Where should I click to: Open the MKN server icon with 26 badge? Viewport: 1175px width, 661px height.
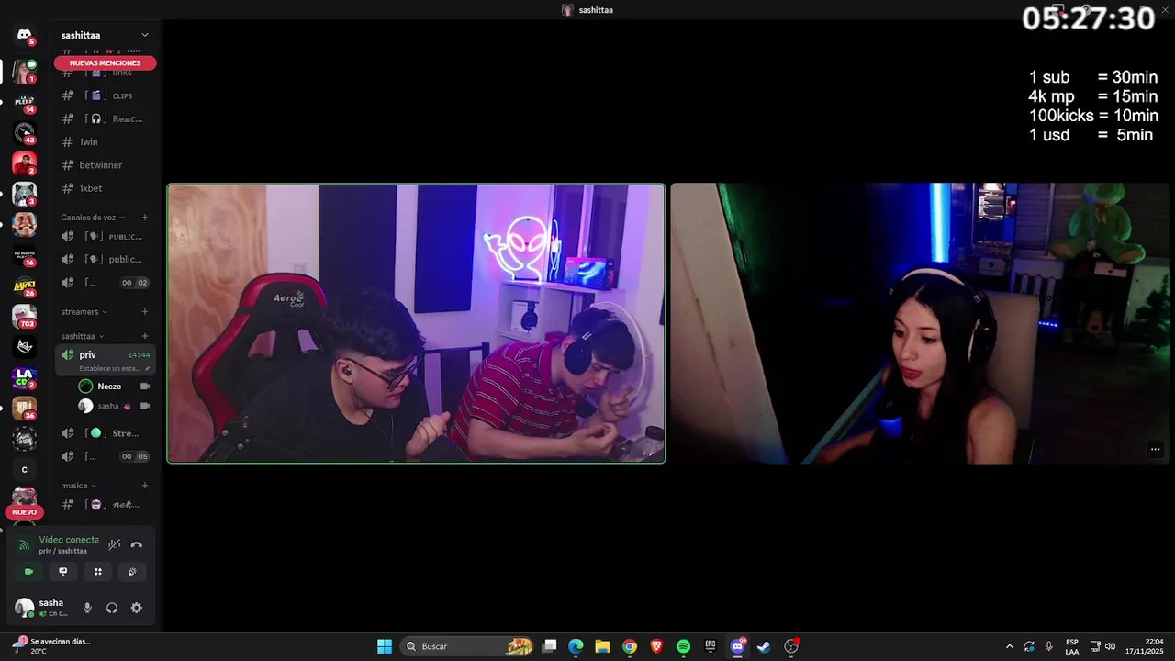[x=24, y=286]
